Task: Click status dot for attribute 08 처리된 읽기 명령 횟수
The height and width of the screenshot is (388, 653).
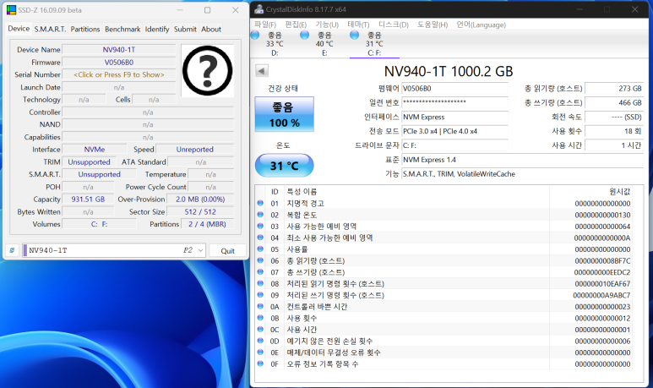Action: coord(260,283)
